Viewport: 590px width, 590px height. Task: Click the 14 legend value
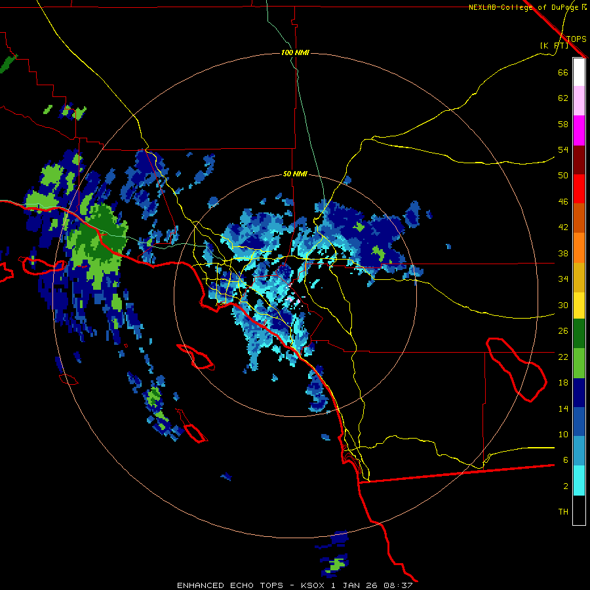563,408
